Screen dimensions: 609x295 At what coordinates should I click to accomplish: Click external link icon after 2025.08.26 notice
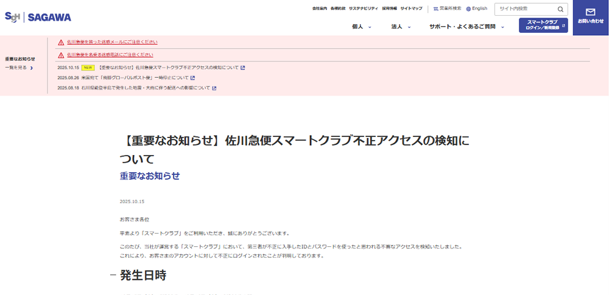[x=192, y=78]
